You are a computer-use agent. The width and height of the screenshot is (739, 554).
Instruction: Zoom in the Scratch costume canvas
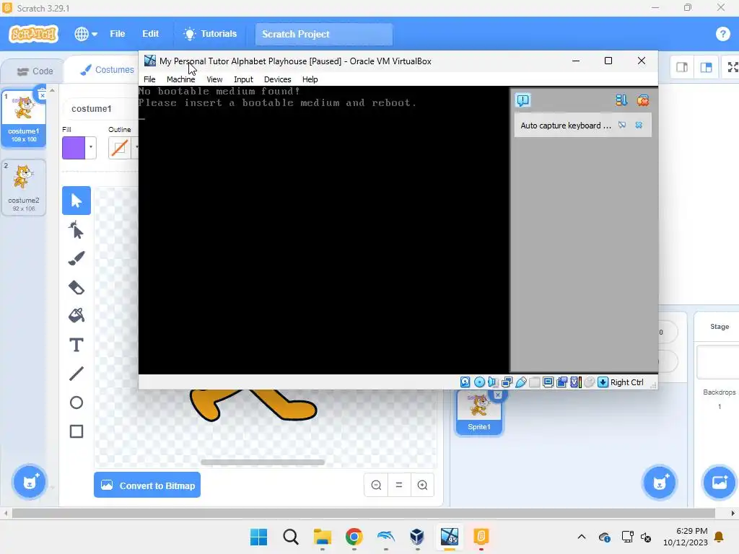[x=422, y=485]
